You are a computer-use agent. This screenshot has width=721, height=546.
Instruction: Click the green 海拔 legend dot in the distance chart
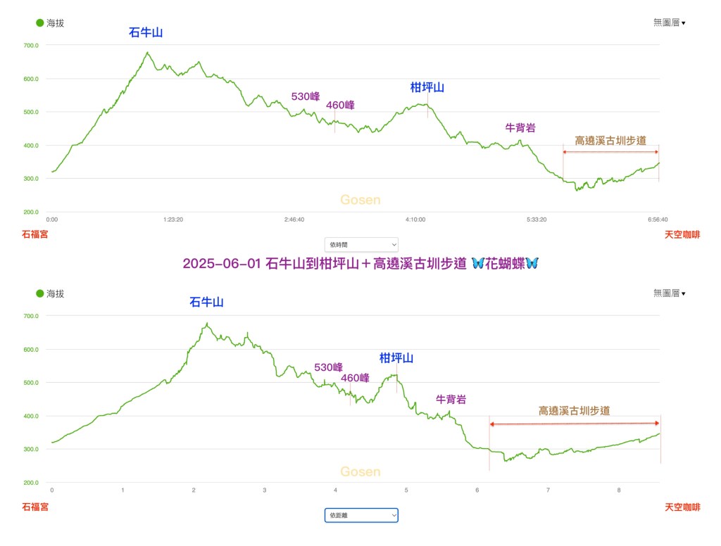click(40, 293)
